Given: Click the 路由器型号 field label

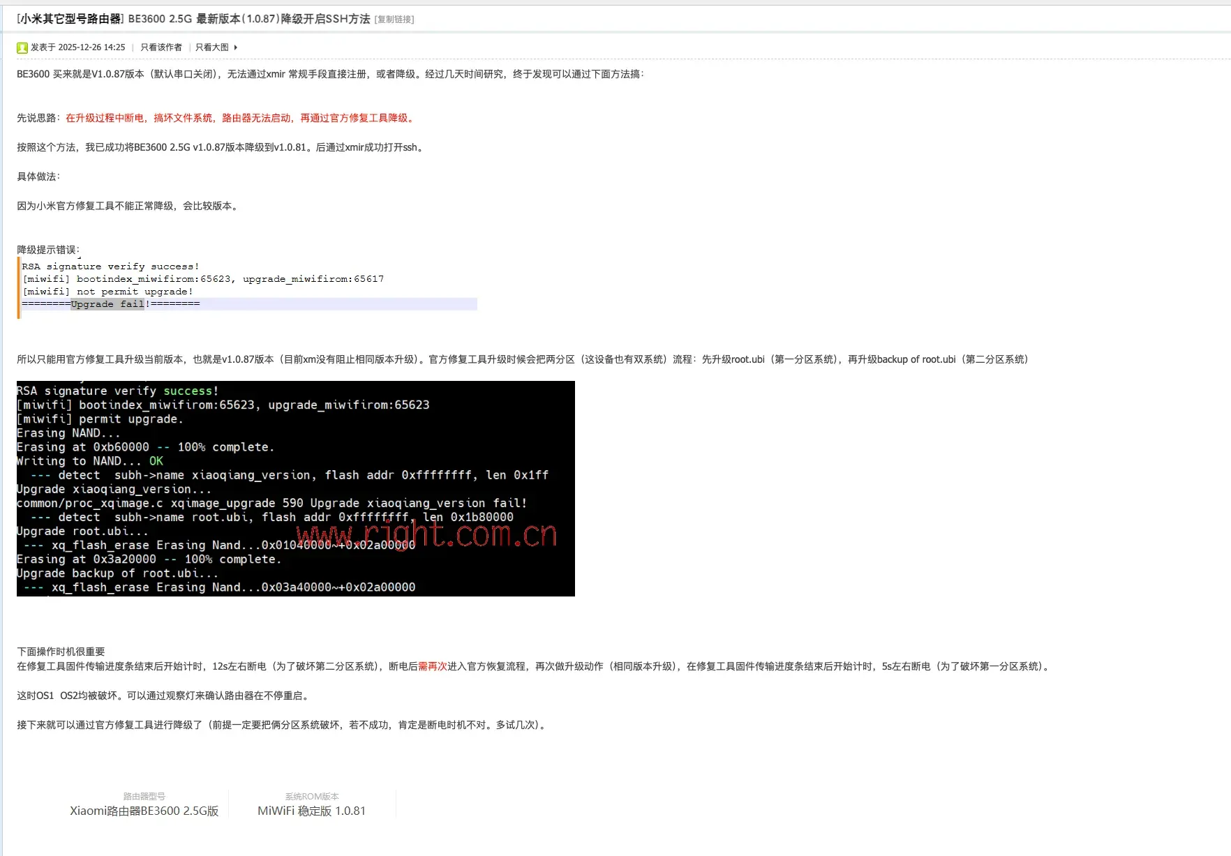Looking at the screenshot, I should click(x=144, y=796).
